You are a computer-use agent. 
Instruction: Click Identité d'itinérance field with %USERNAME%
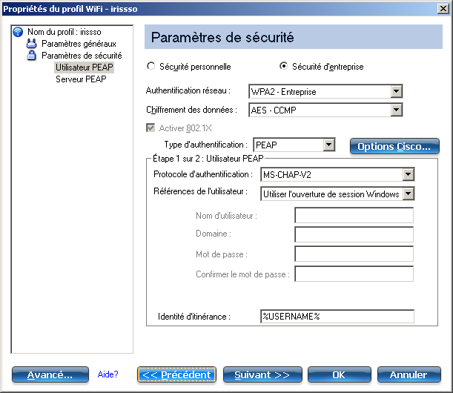pos(337,317)
